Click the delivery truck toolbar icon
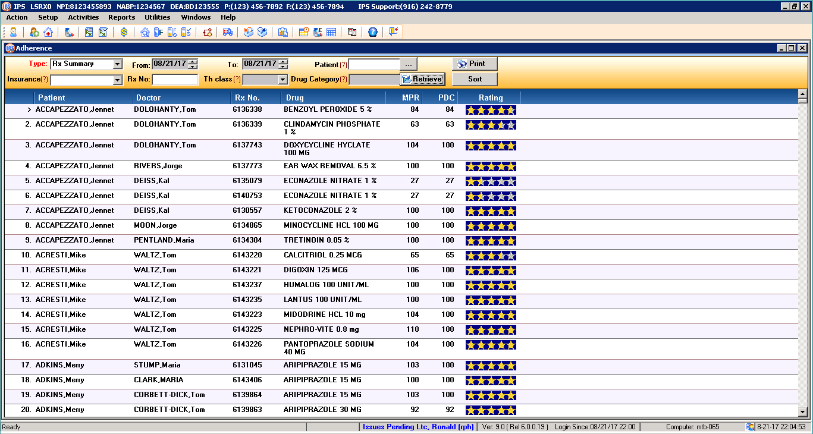This screenshot has width=813, height=434. (x=228, y=32)
